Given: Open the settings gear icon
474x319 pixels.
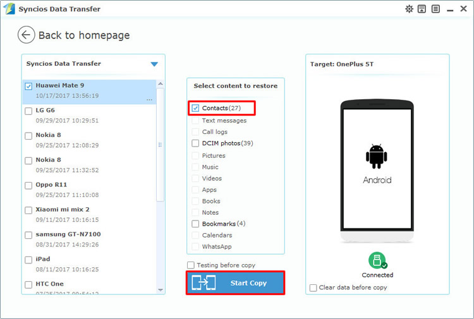Looking at the screenshot, I should (x=409, y=9).
